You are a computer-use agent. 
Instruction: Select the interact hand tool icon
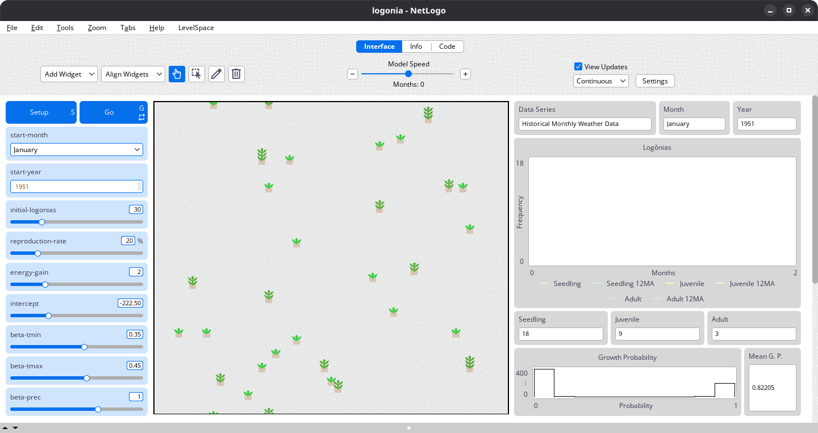177,74
